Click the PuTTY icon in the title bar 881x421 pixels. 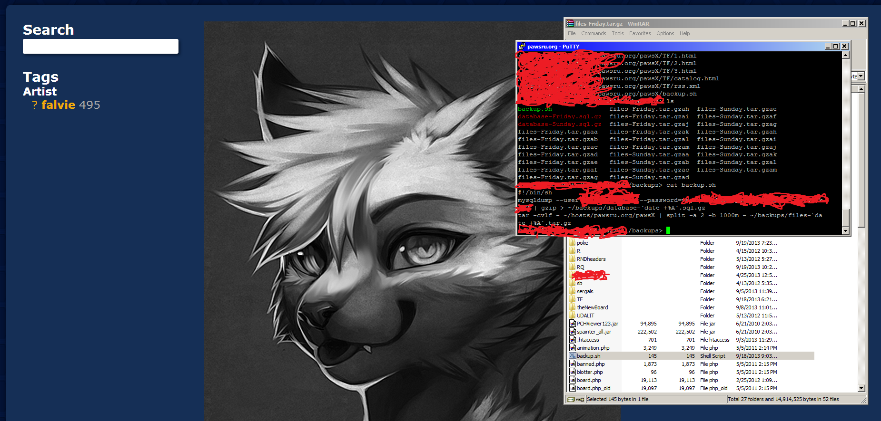pyautogui.click(x=522, y=47)
